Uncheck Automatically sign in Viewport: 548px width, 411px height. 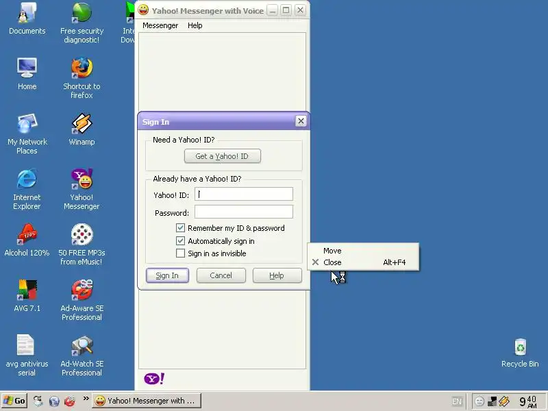coord(180,241)
